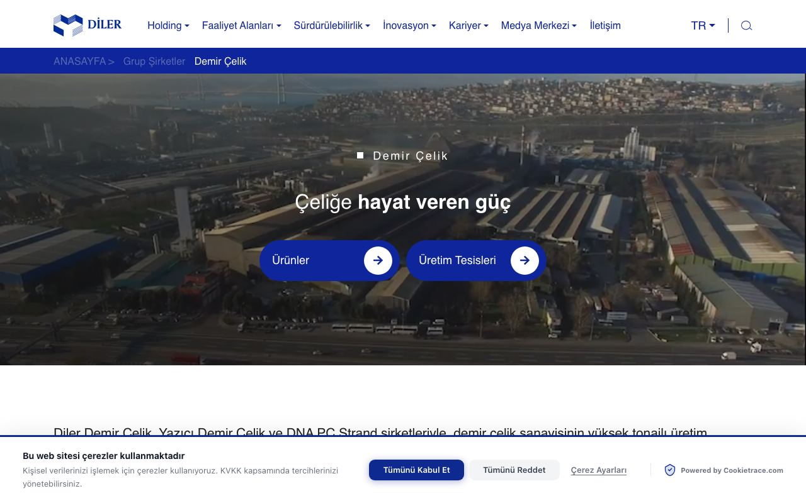This screenshot has height=503, width=806.
Task: Click the arrow icon on Üretim Tesisleri button
Action: coord(525,260)
